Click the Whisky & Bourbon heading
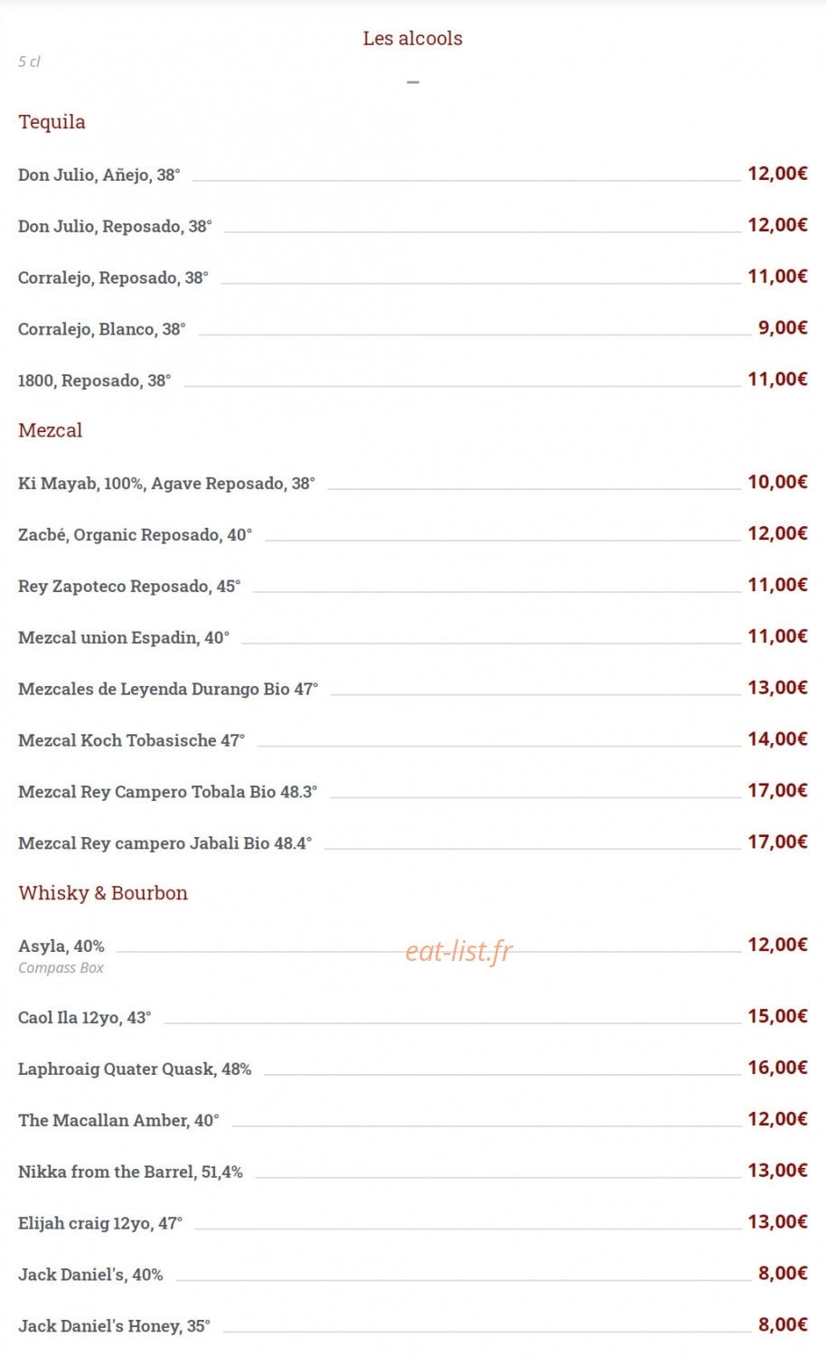Viewport: 826px width, 1356px height. (x=103, y=893)
